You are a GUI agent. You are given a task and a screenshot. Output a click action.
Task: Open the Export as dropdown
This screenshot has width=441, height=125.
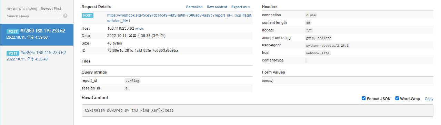pyautogui.click(x=241, y=7)
